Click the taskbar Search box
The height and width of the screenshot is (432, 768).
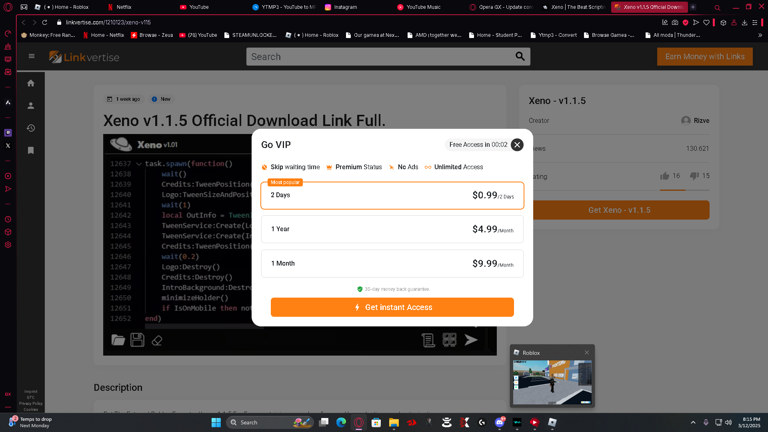click(x=270, y=422)
